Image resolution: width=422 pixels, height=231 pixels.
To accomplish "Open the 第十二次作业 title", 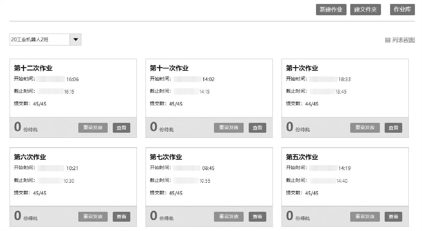I will [33, 68].
